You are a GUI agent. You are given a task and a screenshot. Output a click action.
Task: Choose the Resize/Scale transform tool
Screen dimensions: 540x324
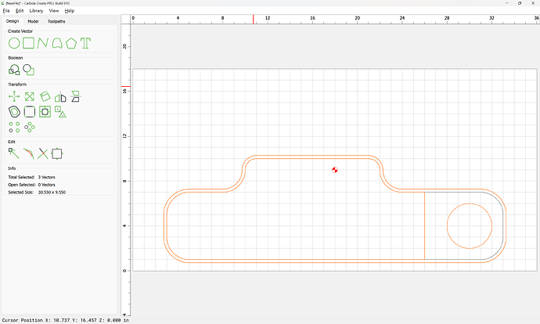pyautogui.click(x=30, y=96)
